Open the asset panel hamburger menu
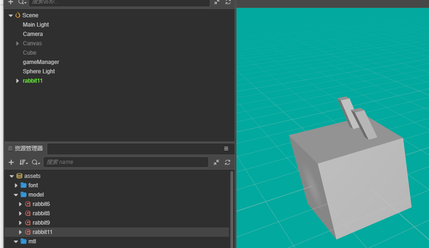This screenshot has height=248, width=429. (226, 149)
